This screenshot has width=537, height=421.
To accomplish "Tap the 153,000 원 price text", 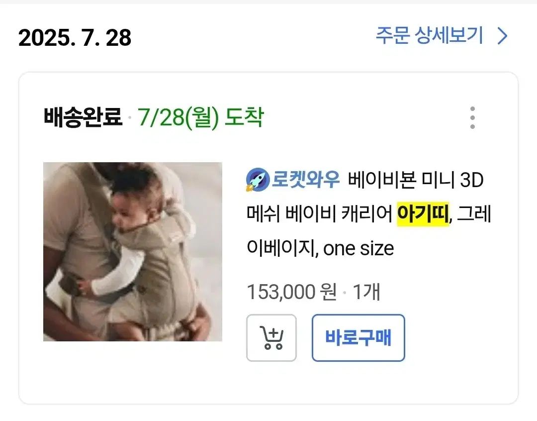I will point(292,292).
